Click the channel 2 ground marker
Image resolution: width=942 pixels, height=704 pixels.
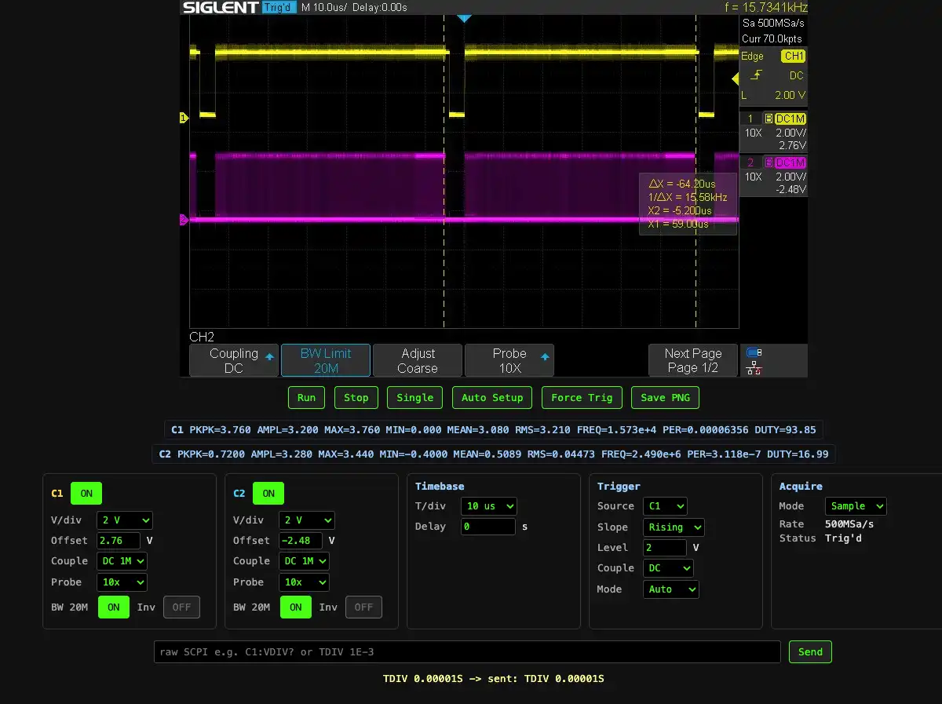[x=184, y=220]
